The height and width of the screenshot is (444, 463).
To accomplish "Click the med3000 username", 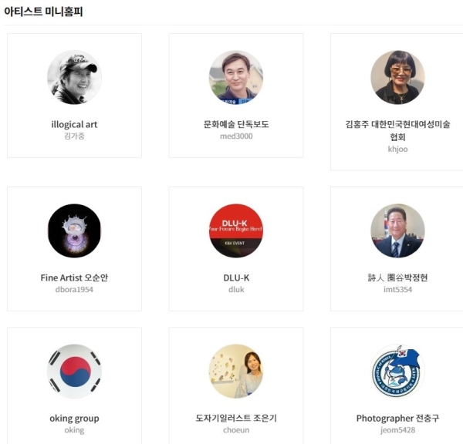I will [236, 136].
